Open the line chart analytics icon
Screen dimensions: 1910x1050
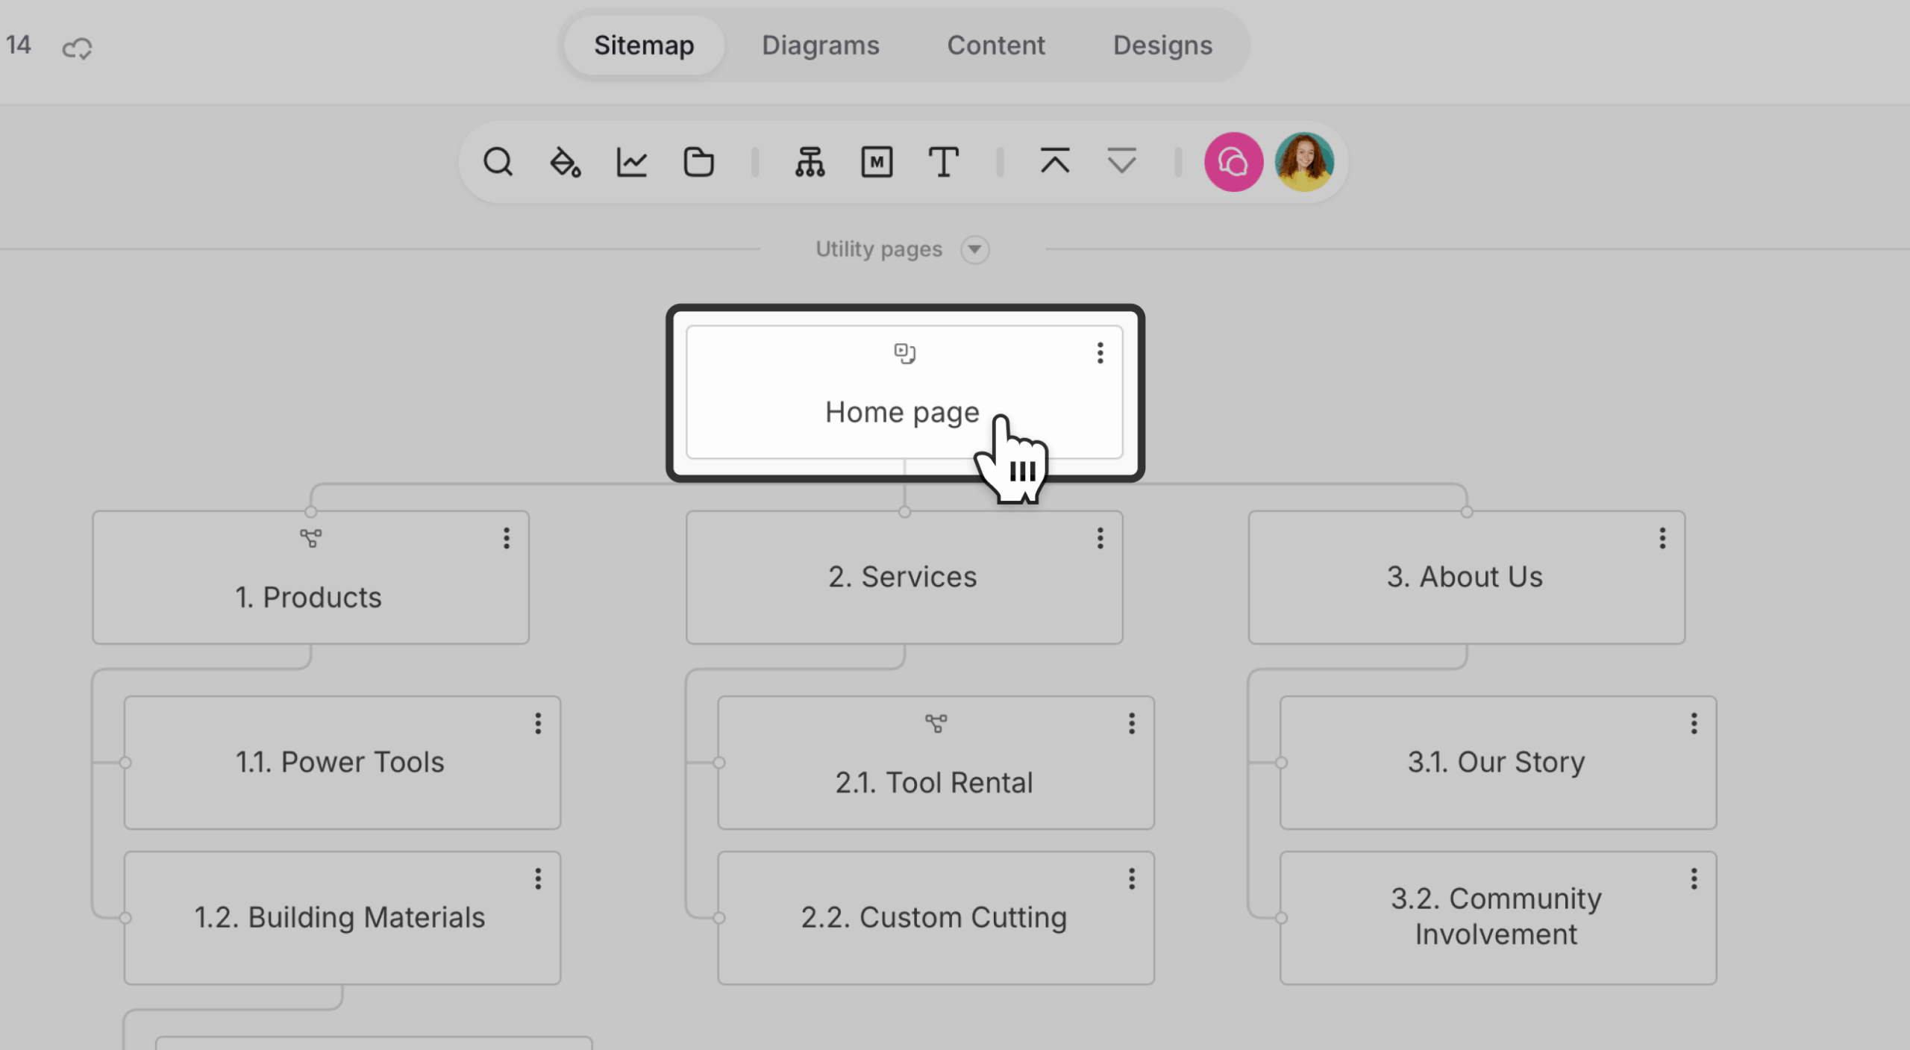(x=632, y=162)
